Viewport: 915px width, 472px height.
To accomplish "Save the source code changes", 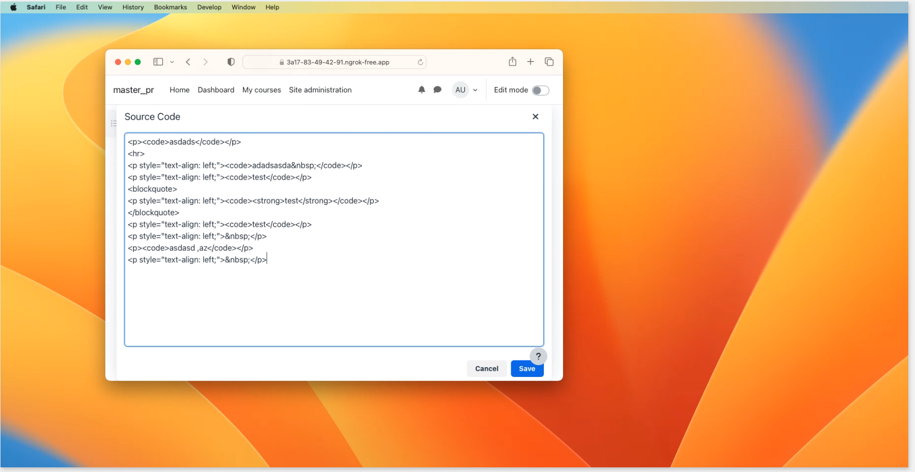I will [x=527, y=369].
